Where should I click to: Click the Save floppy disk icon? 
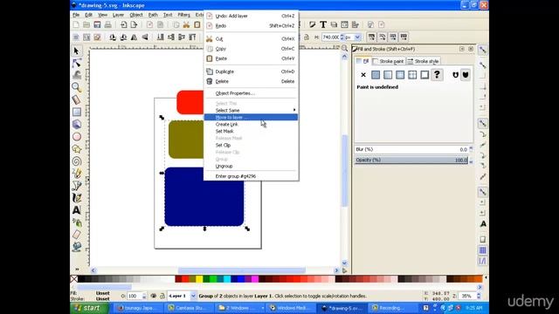point(97,24)
